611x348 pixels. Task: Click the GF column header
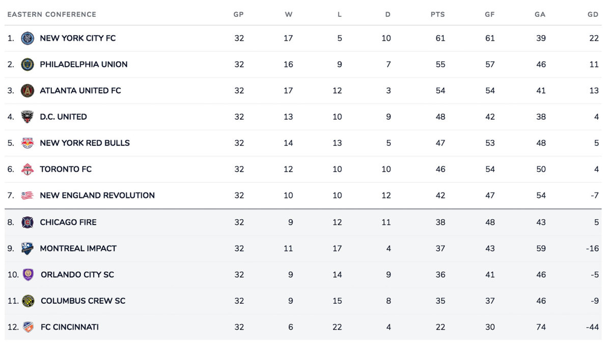click(490, 14)
